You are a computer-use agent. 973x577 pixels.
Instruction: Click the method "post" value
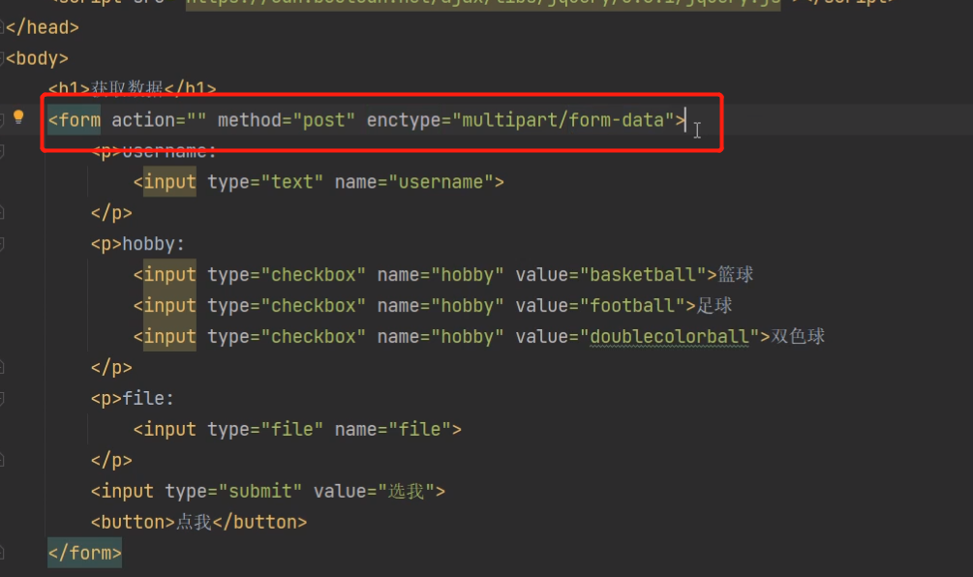point(324,120)
